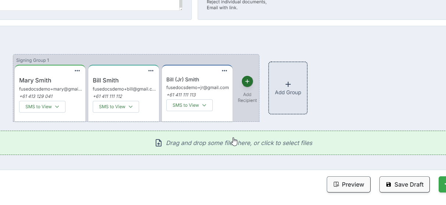Select the Mary Smith recipient name

tap(35, 81)
